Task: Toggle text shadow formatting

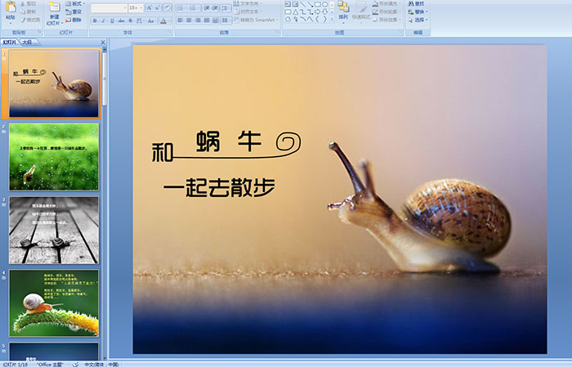Action: coord(130,20)
